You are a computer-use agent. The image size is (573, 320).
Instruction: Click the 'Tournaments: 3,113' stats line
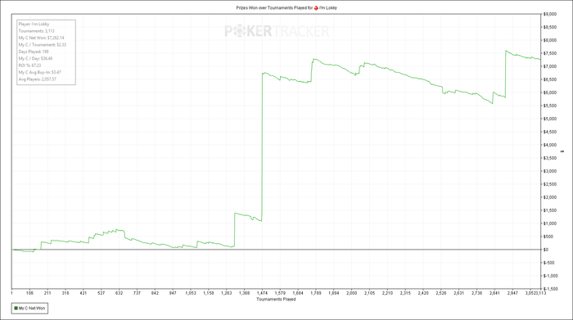[36, 31]
